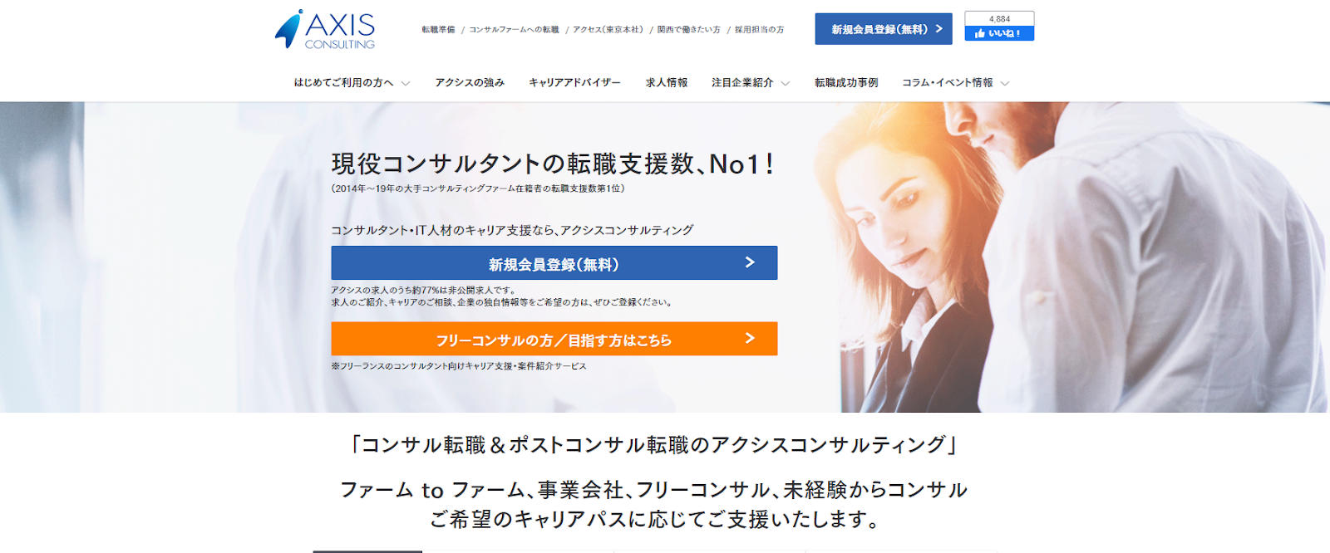Image resolution: width=1330 pixels, height=553 pixels.
Task: Open the アクセス(東京本社) link
Action: (608, 30)
